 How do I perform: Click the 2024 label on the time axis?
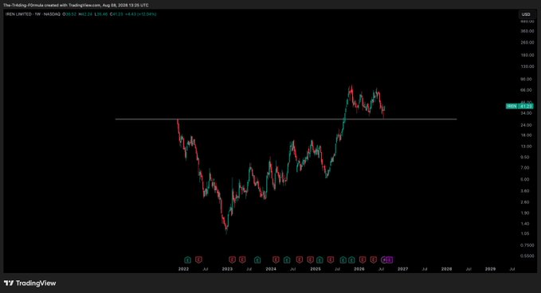(271, 269)
